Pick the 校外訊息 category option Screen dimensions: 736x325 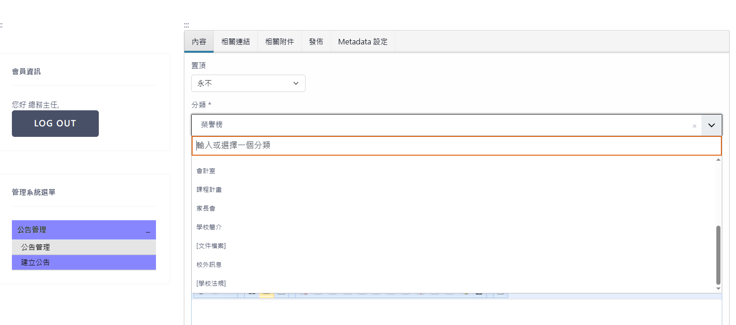209,265
